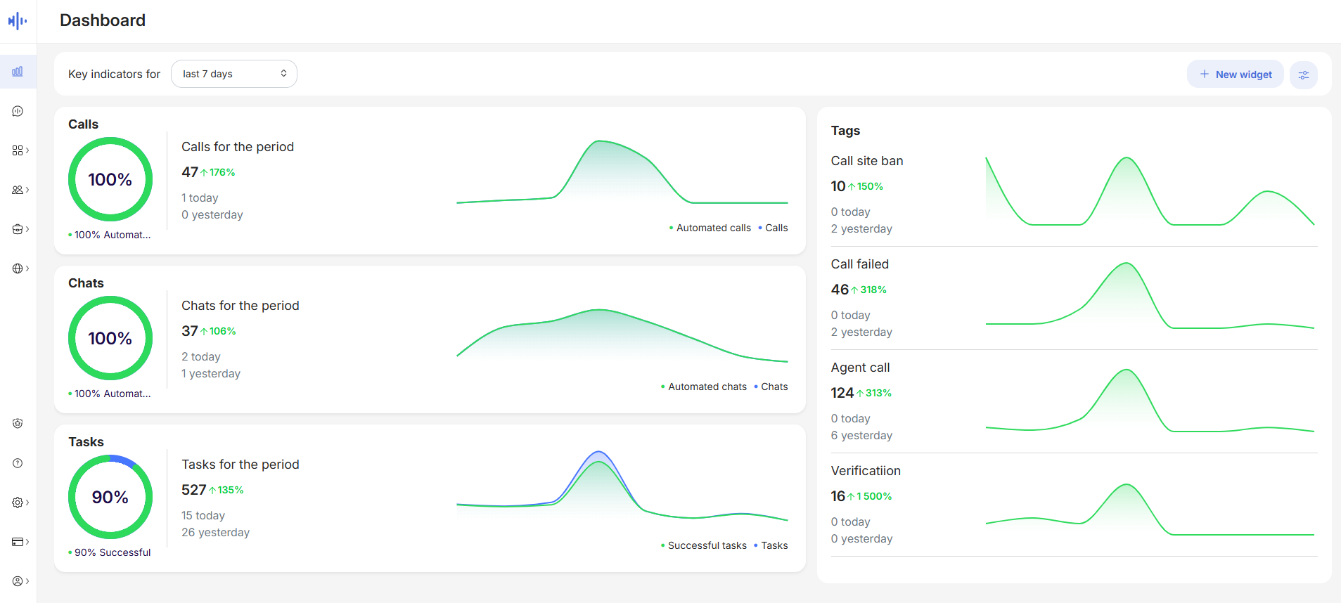Screen dimensions: 1341x603
Task: Click the tasks total value 527
Action: [x=194, y=490]
